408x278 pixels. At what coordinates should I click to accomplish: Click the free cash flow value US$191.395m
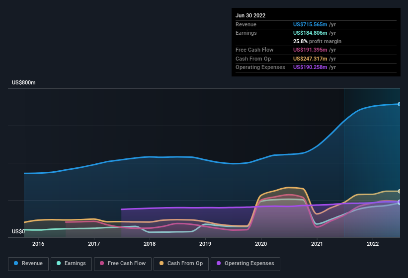point(310,50)
